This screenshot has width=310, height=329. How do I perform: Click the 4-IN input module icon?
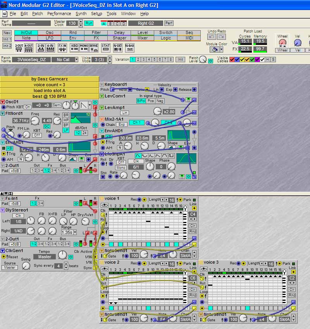pos(50,48)
